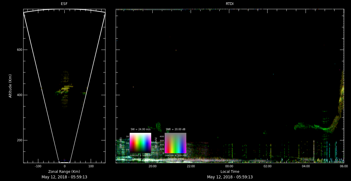
Task: Click the RTDI plot title
Action: 230,4
